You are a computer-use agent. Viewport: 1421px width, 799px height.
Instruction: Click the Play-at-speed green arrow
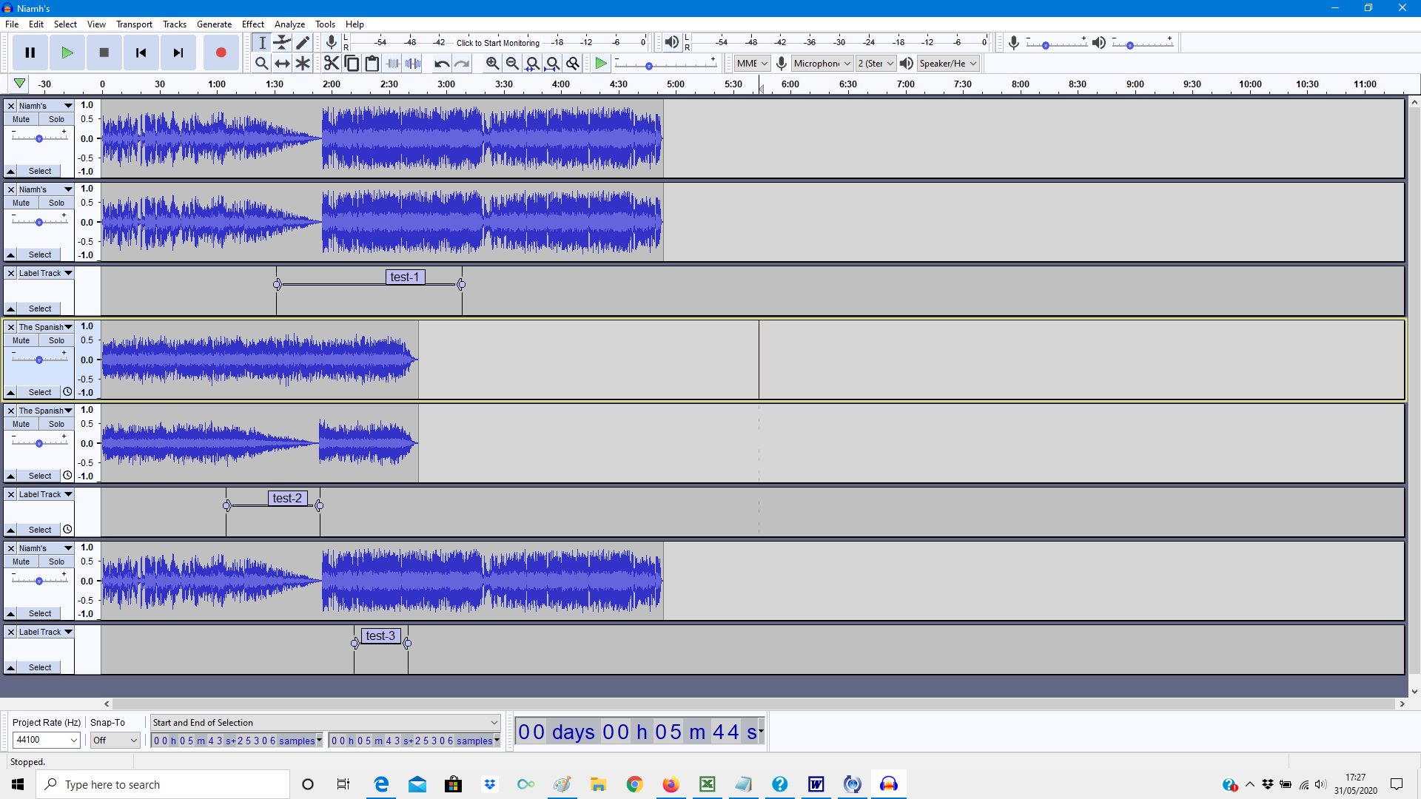click(x=601, y=64)
